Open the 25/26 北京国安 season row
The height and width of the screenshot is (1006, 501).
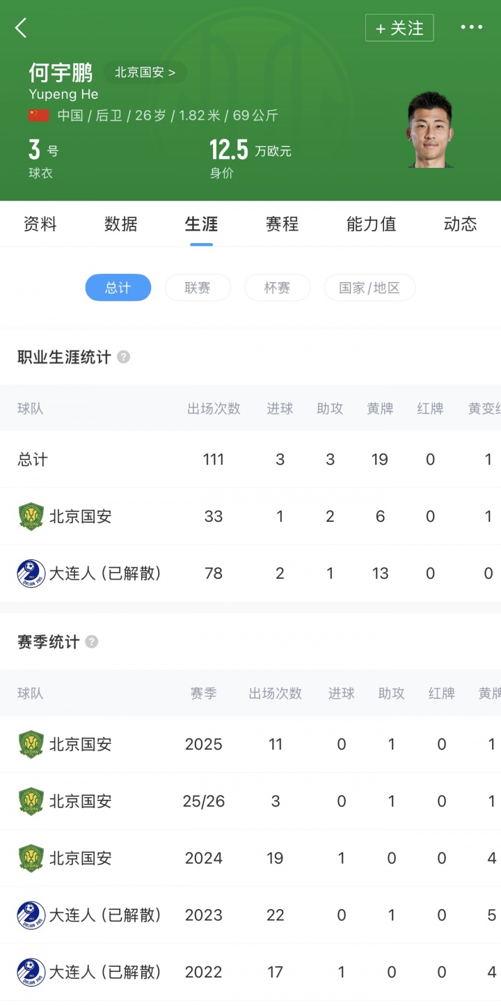250,801
